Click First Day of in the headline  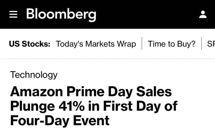[140, 106]
